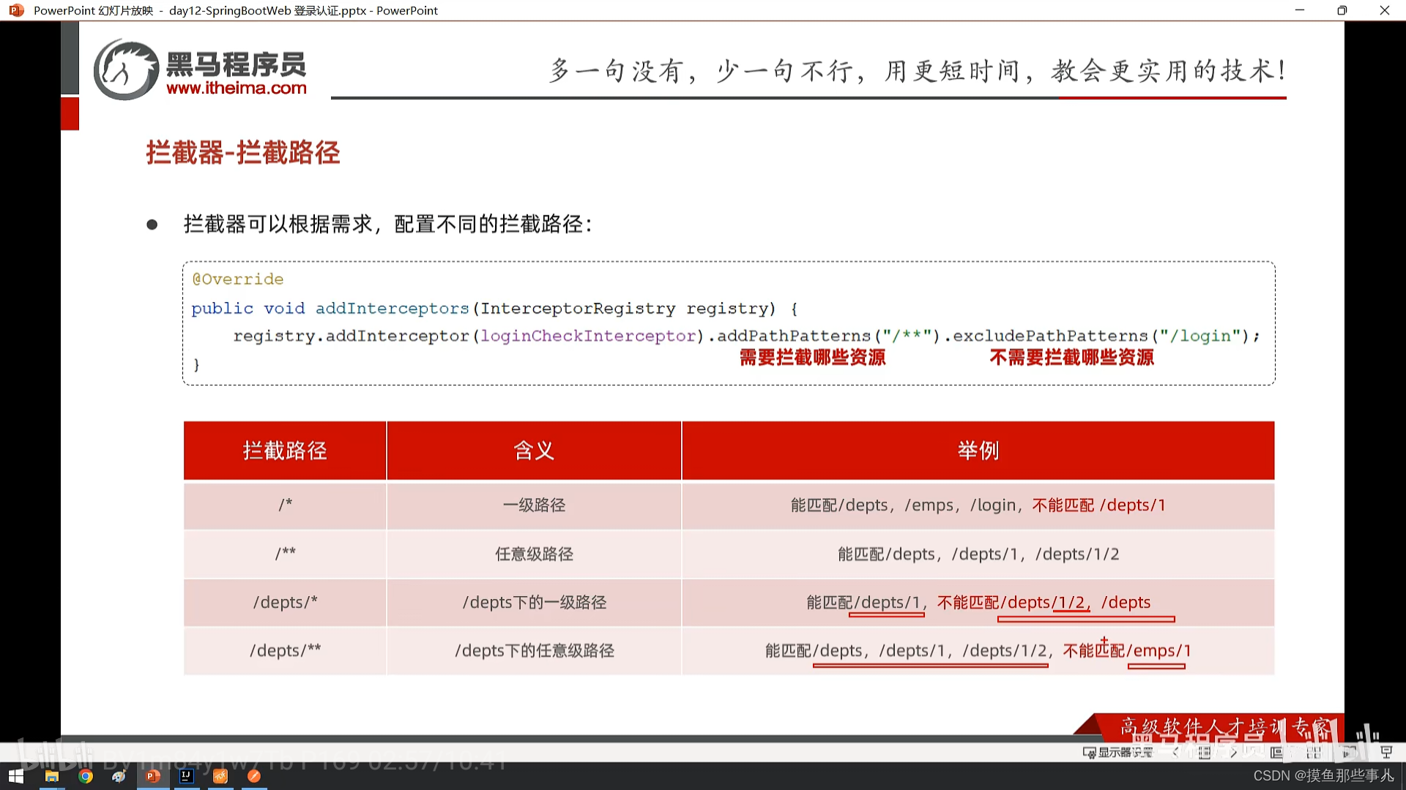Advance to the next slide arrow
Viewport: 1406px width, 790px height.
(1234, 752)
